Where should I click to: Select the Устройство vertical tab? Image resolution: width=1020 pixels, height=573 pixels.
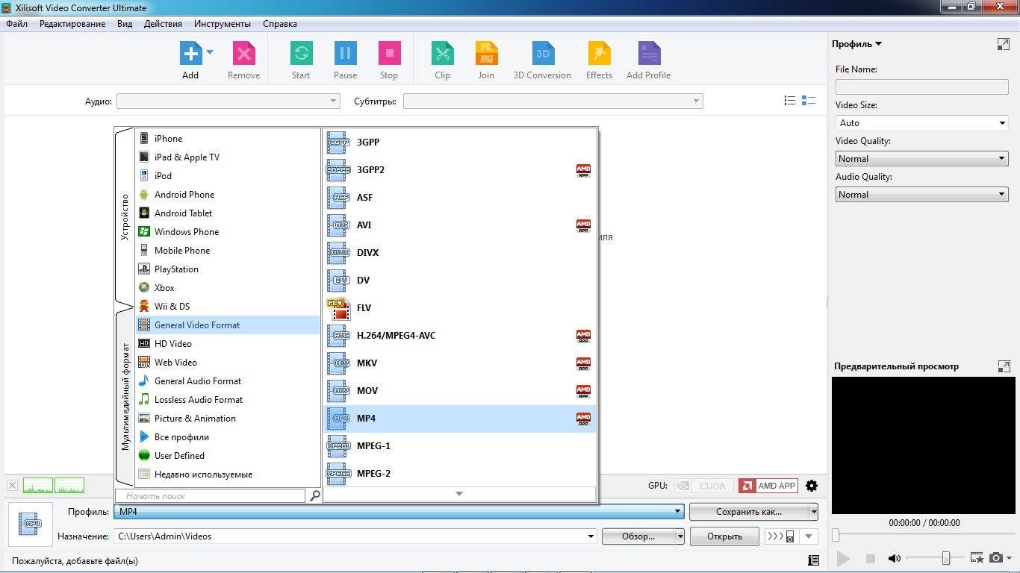click(x=125, y=216)
